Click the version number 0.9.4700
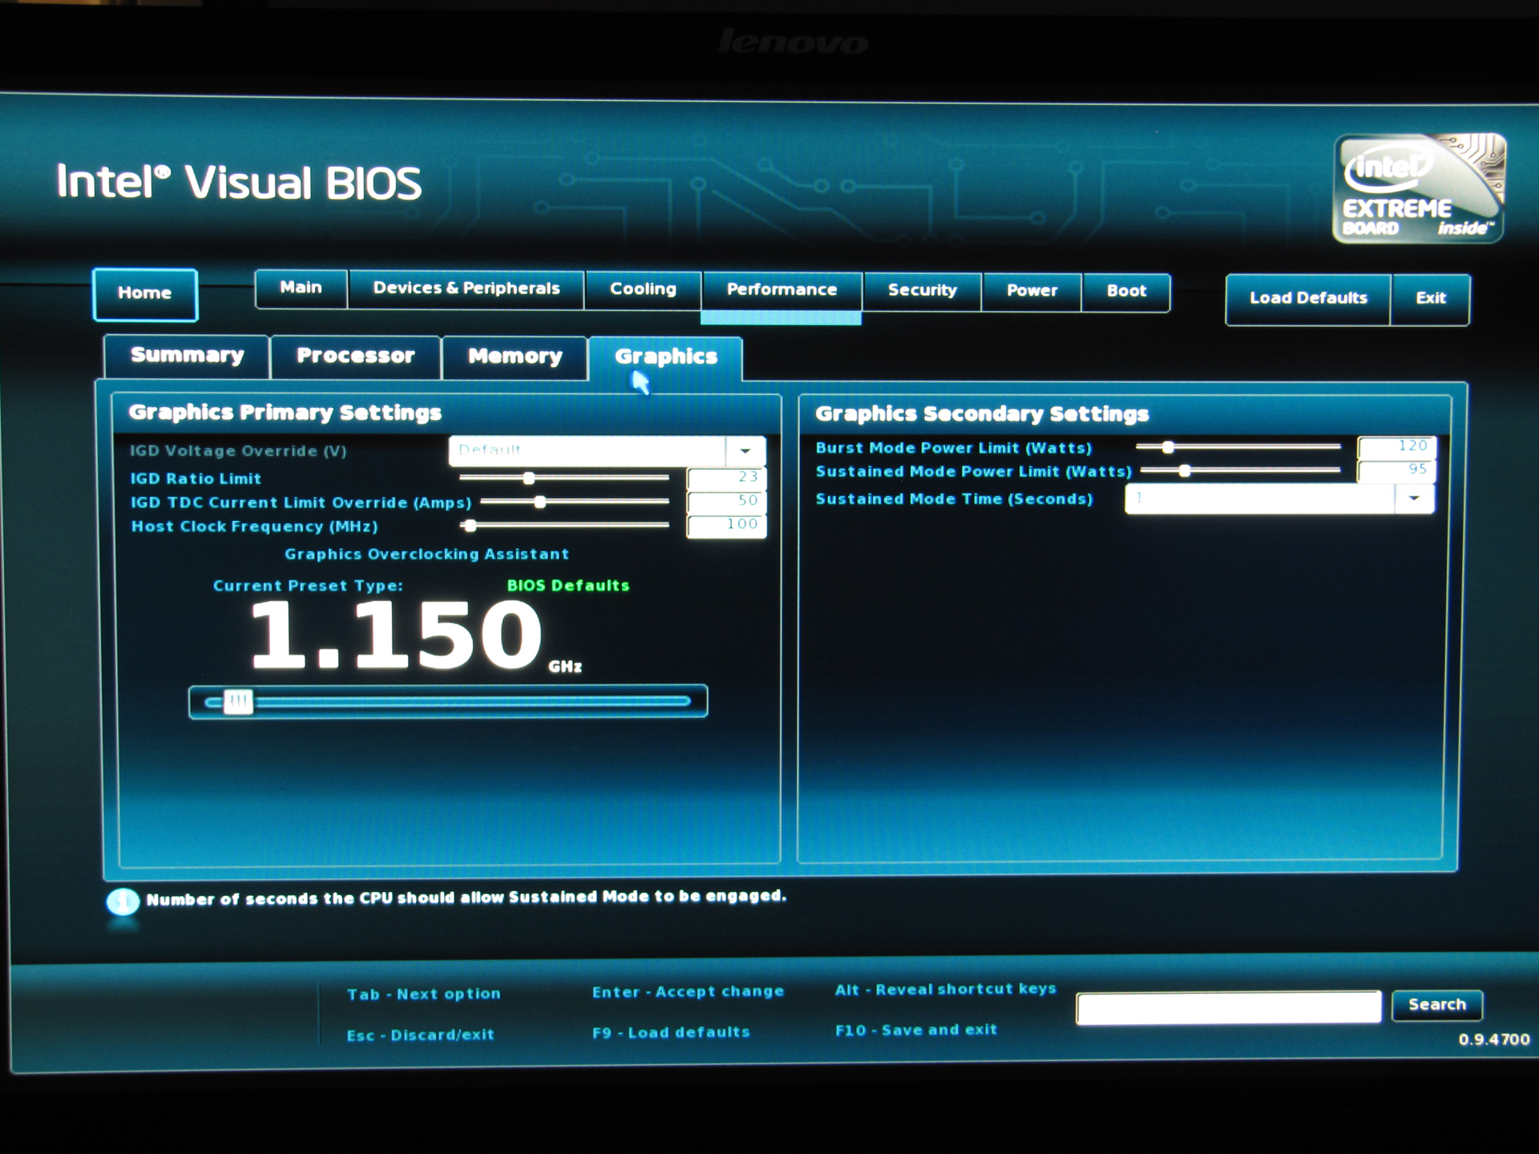This screenshot has width=1539, height=1154. coord(1494,1040)
